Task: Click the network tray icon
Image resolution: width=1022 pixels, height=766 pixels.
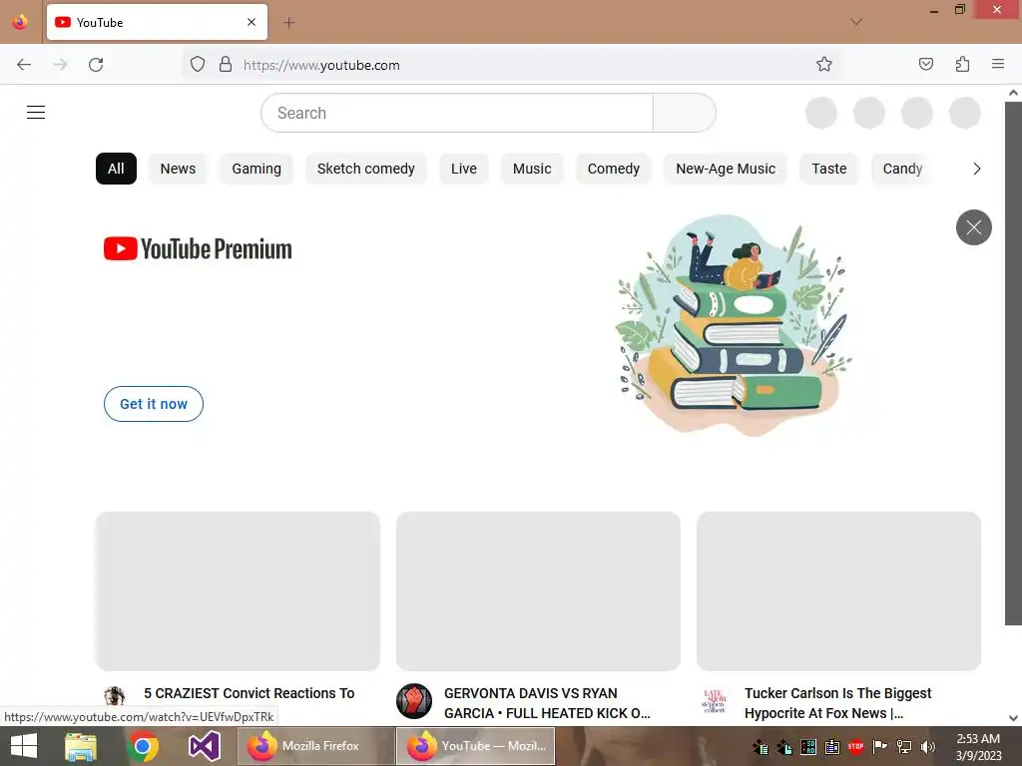Action: pyautogui.click(x=904, y=747)
